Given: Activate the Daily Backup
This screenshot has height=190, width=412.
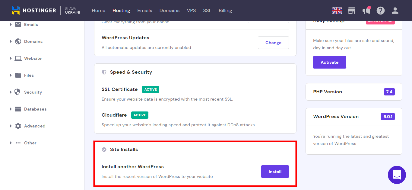Looking at the screenshot, I should point(330,62).
